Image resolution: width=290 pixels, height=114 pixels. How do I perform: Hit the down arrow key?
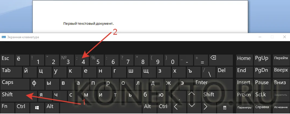[x=192, y=108]
